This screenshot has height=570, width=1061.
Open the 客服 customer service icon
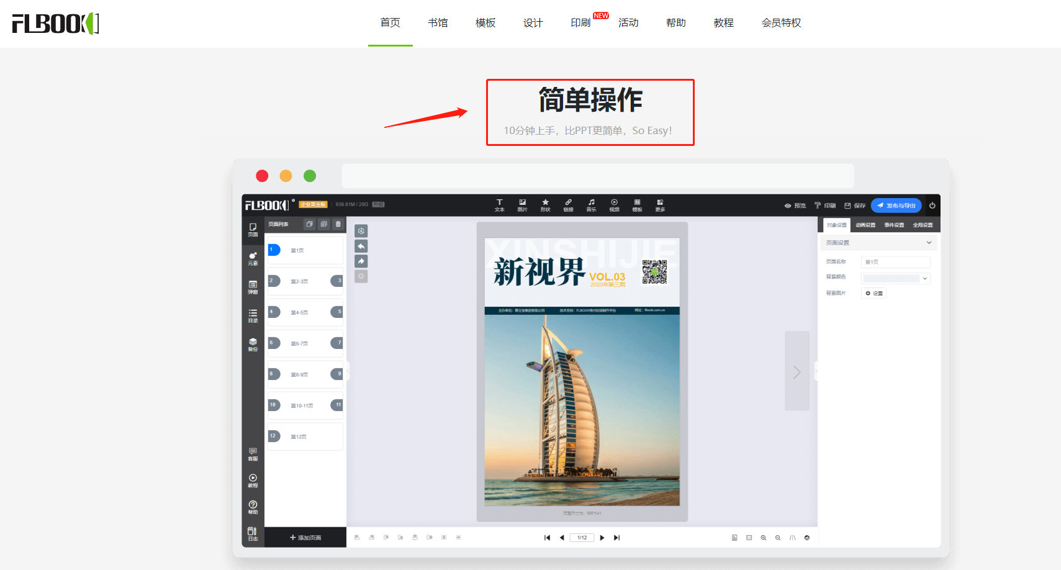253,455
